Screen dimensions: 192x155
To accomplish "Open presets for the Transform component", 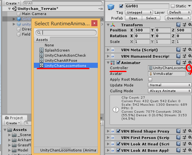I will pyautogui.click(x=184, y=25).
